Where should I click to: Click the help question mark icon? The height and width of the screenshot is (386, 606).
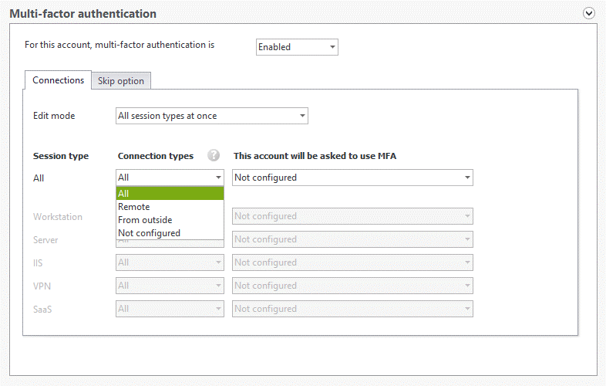(x=214, y=156)
